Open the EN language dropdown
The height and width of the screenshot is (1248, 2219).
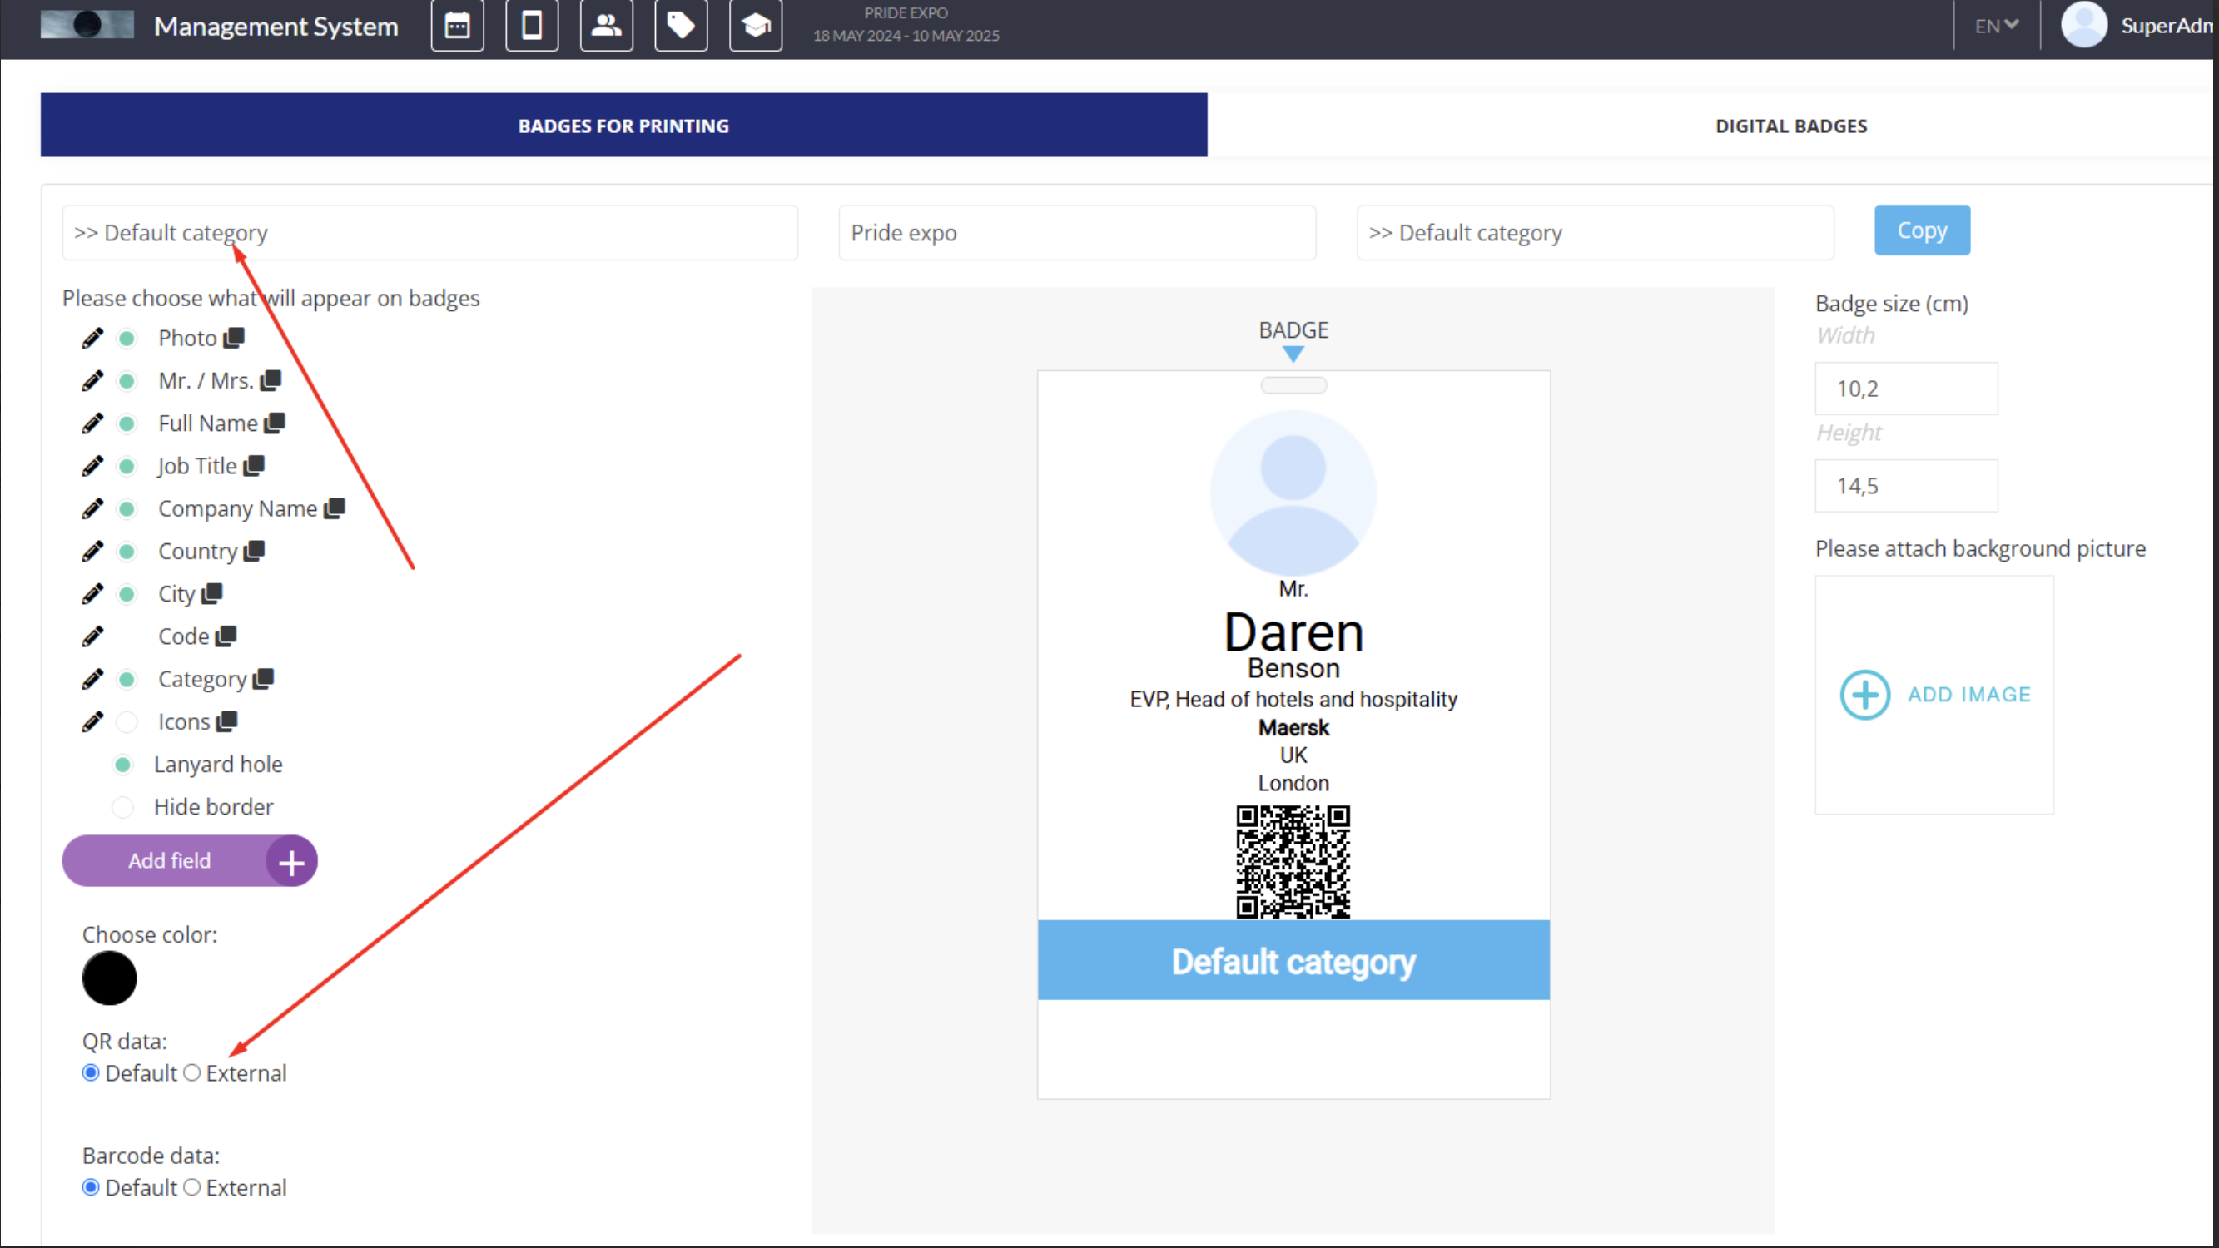point(1995,25)
